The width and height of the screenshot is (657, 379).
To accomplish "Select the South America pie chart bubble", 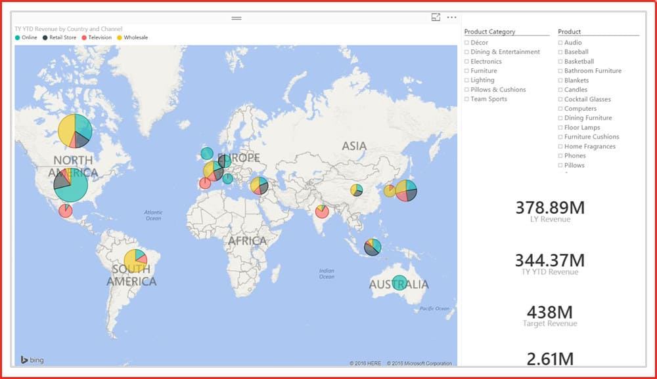I will [135, 260].
